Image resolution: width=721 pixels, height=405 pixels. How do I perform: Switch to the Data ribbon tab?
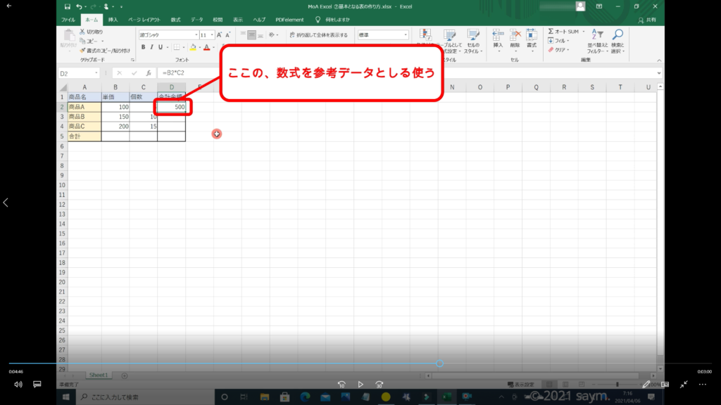196,20
